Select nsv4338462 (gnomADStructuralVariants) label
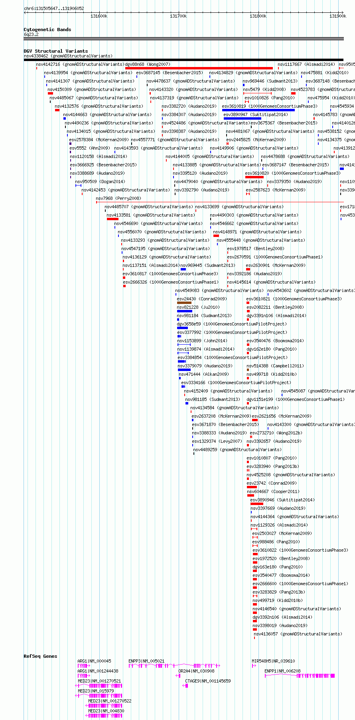Image resolution: width=355 pixels, height=720 pixels. [68, 56]
